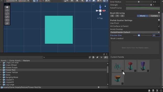Viewport: 163px width, 92px height.
Task: Tick the red flower palette item's checkbox
Action: pos(135,71)
